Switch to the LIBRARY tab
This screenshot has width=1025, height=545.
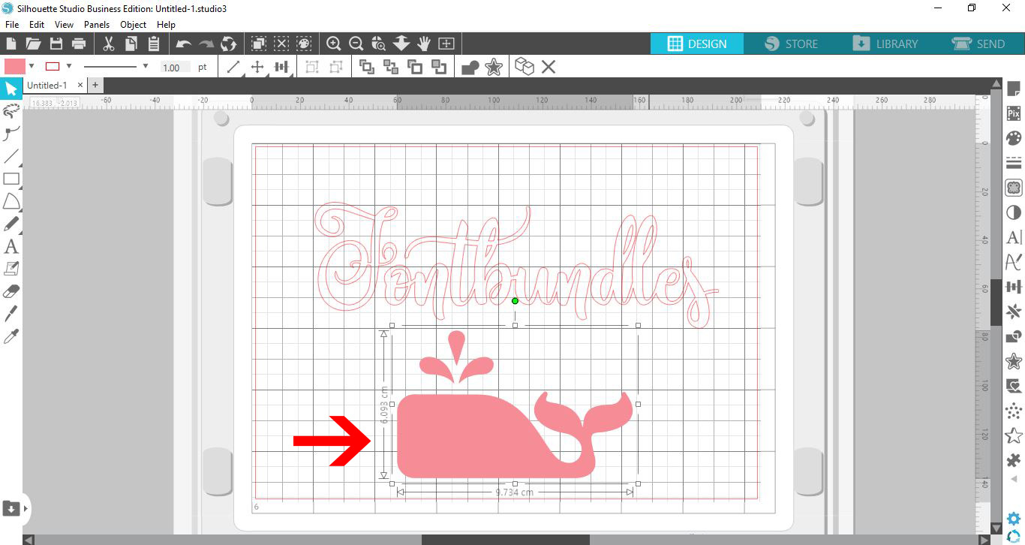[x=885, y=44]
